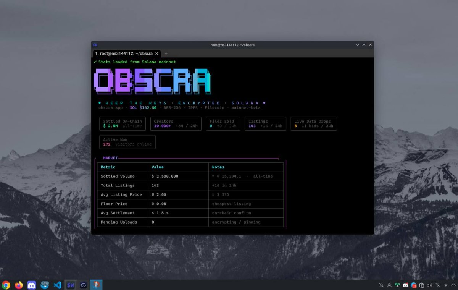This screenshot has width=458, height=290.
Task: Click the 'Pending Uploads' row label
Action: [119, 222]
